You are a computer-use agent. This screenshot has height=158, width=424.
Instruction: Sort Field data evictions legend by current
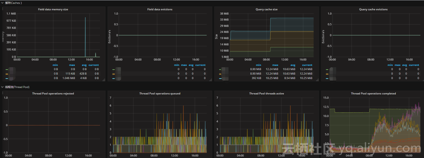pos(200,65)
